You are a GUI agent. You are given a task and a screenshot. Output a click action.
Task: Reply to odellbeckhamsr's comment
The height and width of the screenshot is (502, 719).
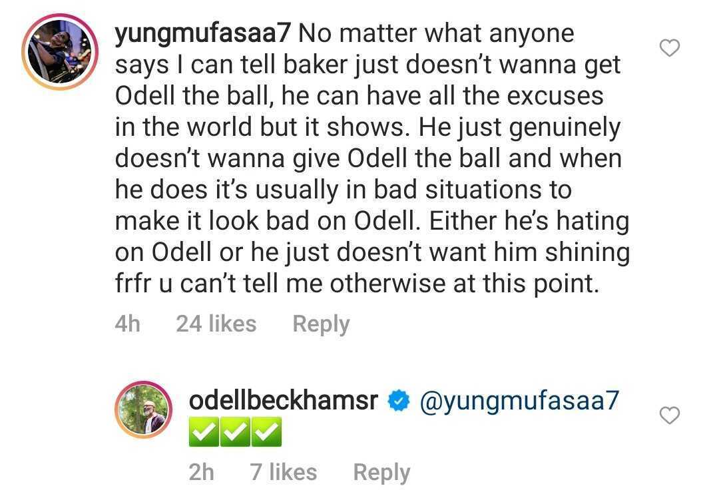point(381,472)
